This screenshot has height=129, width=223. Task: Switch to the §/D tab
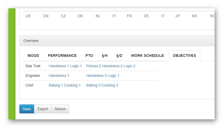pyautogui.click(x=119, y=56)
